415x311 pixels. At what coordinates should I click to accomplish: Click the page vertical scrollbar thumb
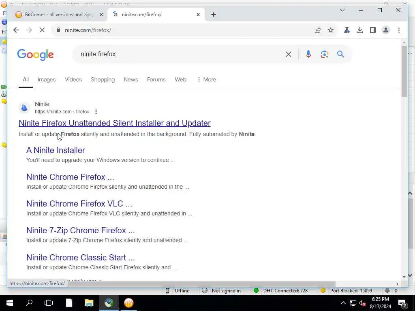point(404,71)
